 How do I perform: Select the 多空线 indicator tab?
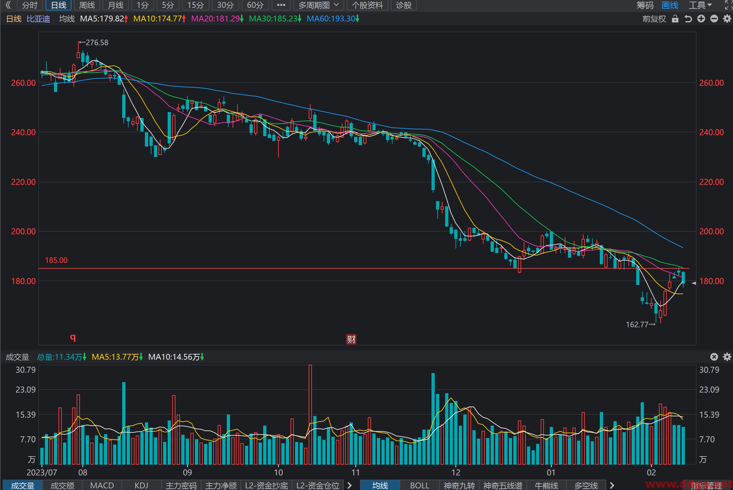[x=586, y=485]
